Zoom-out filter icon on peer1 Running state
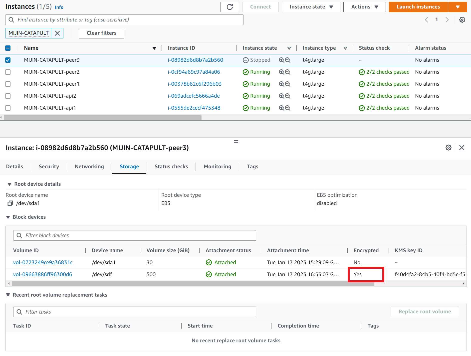Image resolution: width=471 pixels, height=356 pixels. tap(288, 84)
